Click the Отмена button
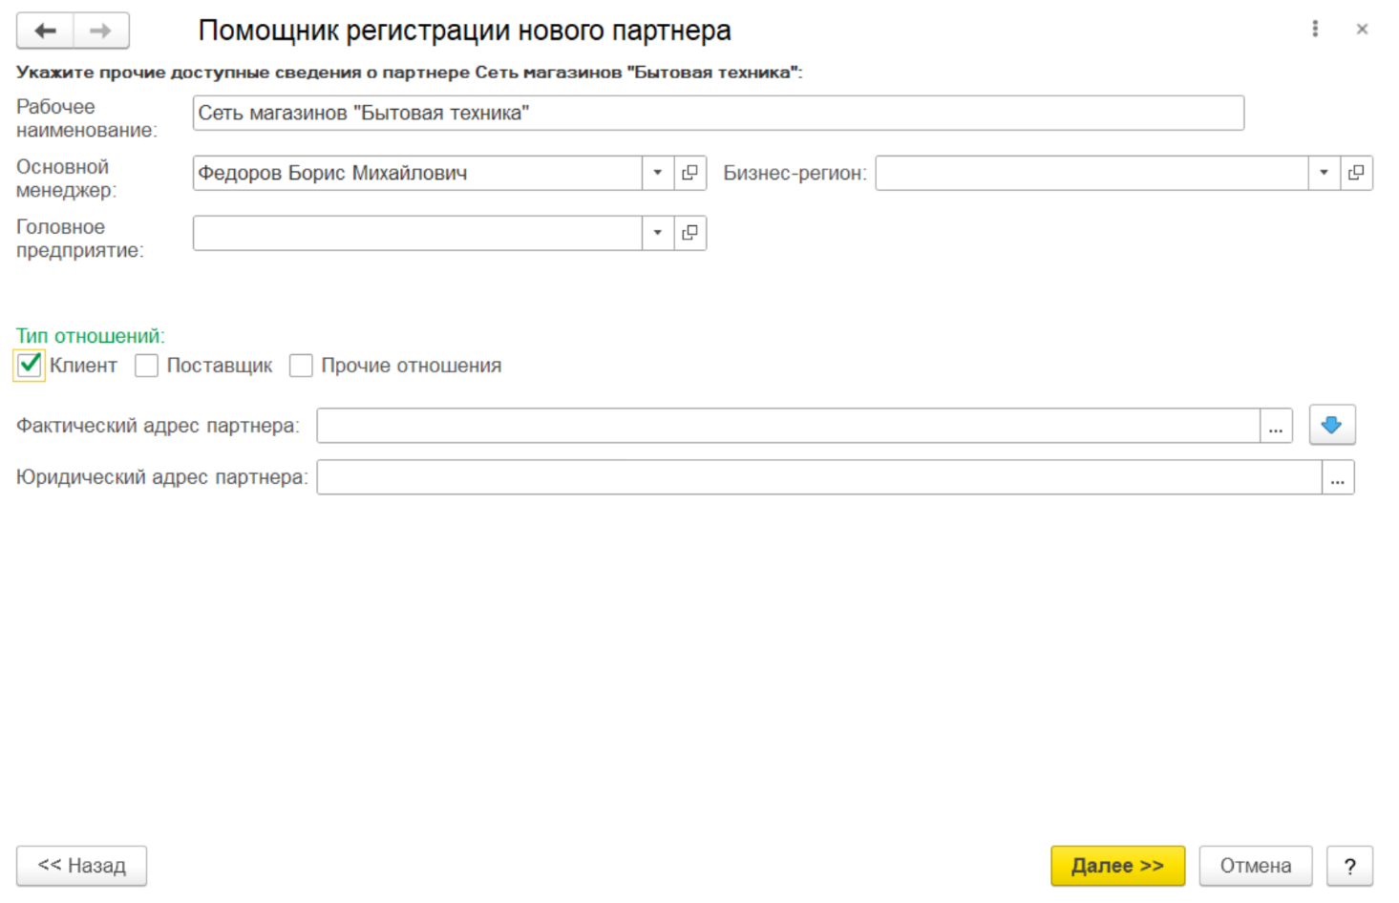Image resolution: width=1399 pixels, height=903 pixels. coord(1255,866)
